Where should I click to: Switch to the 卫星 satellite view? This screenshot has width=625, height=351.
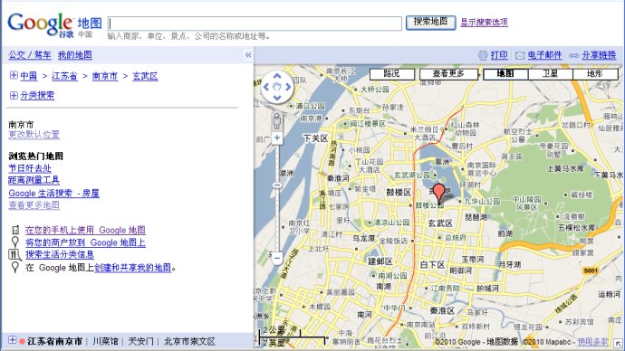551,74
